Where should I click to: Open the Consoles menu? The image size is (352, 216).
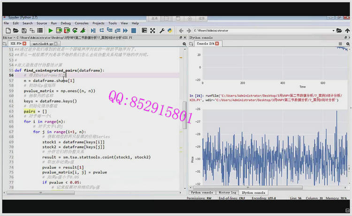pyautogui.click(x=82, y=23)
